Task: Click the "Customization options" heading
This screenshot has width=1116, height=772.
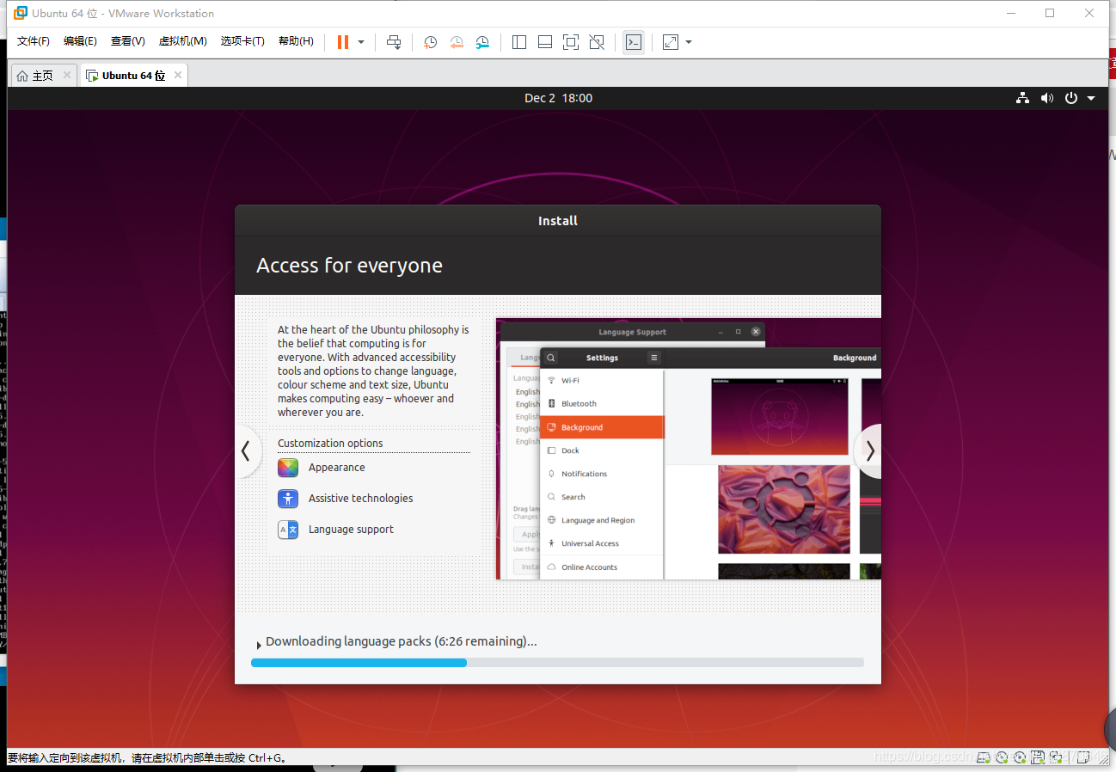Action: (x=330, y=444)
